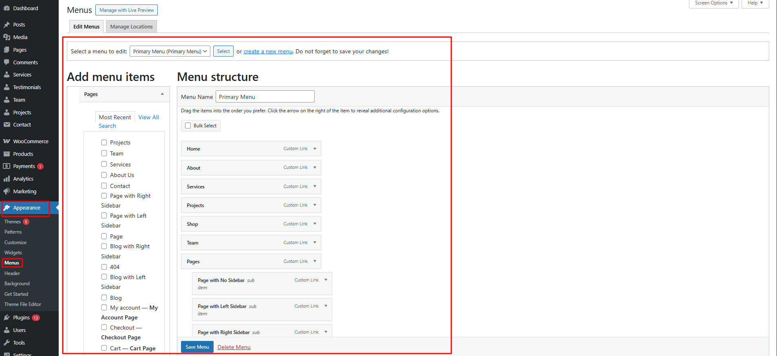Screen dimensions: 777x356
Task: Check the About Us page checkbox
Action: [104, 175]
